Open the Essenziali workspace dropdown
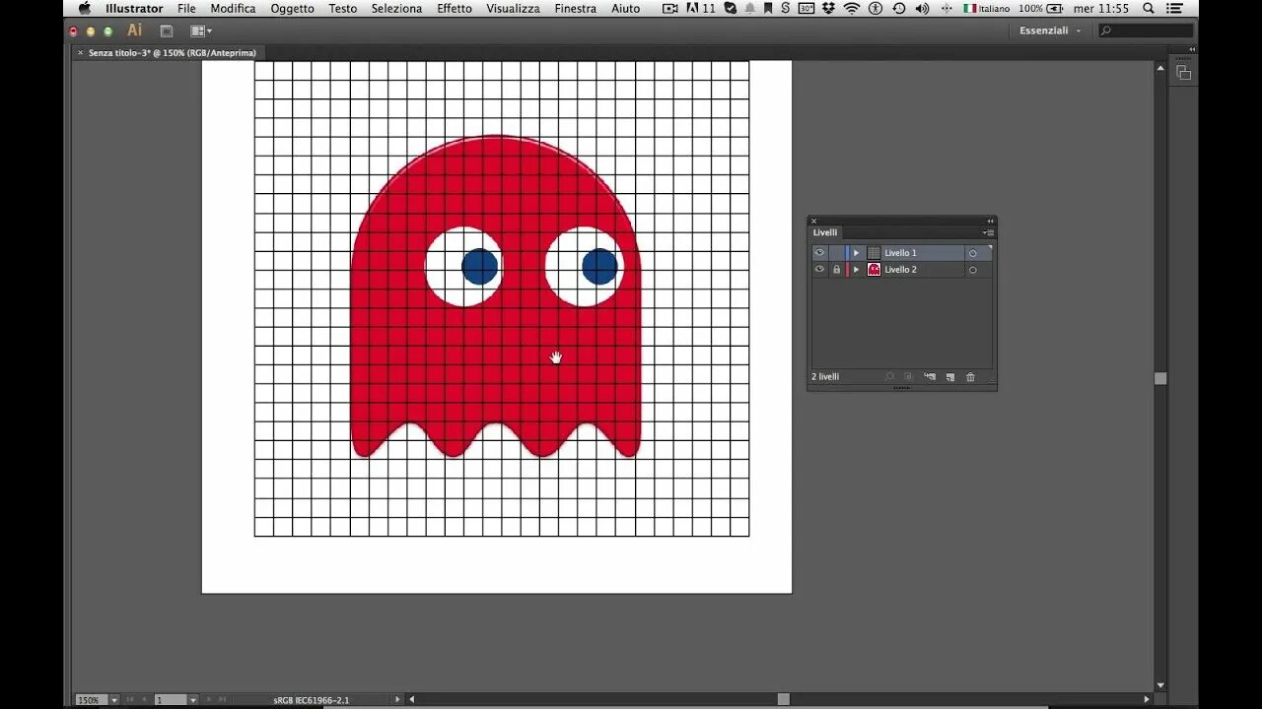The height and width of the screenshot is (709, 1262). point(1050,31)
